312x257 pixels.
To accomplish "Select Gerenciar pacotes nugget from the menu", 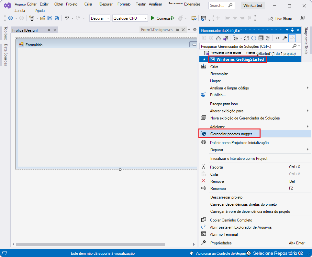I will pyautogui.click(x=233, y=133).
